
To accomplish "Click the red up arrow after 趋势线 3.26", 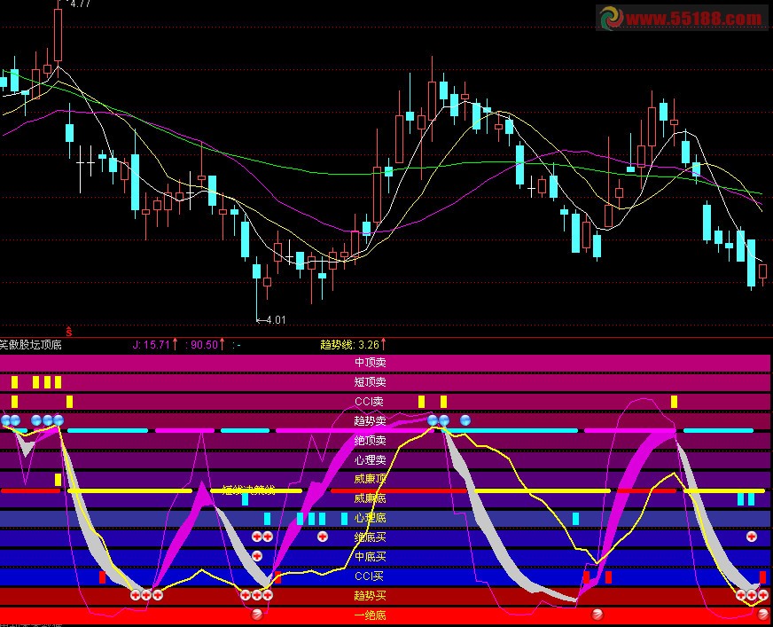I will point(385,344).
